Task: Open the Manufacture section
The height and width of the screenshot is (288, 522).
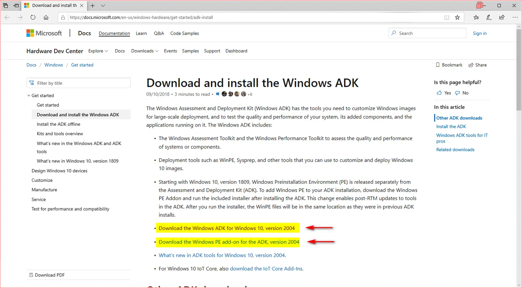Action: click(44, 190)
